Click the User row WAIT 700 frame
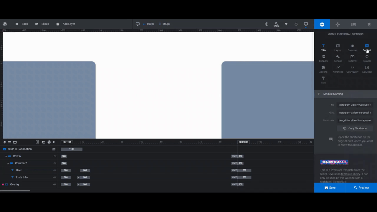 pos(241,170)
